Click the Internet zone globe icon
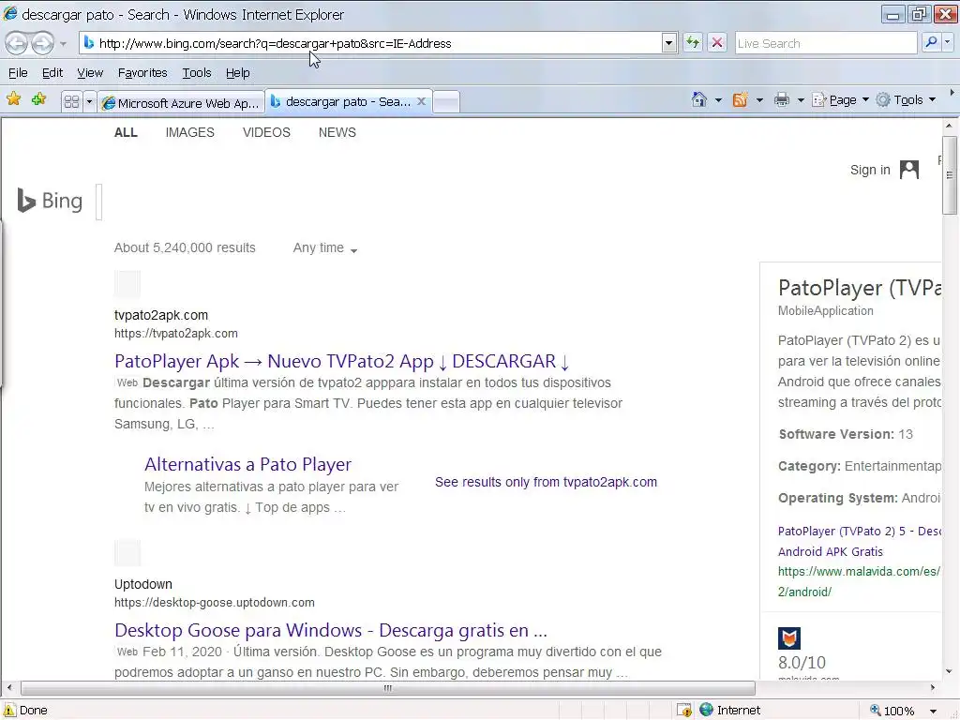The width and height of the screenshot is (960, 720). [x=707, y=710]
